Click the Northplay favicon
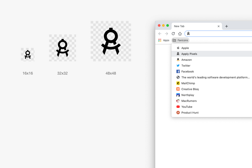 [x=178, y=95]
